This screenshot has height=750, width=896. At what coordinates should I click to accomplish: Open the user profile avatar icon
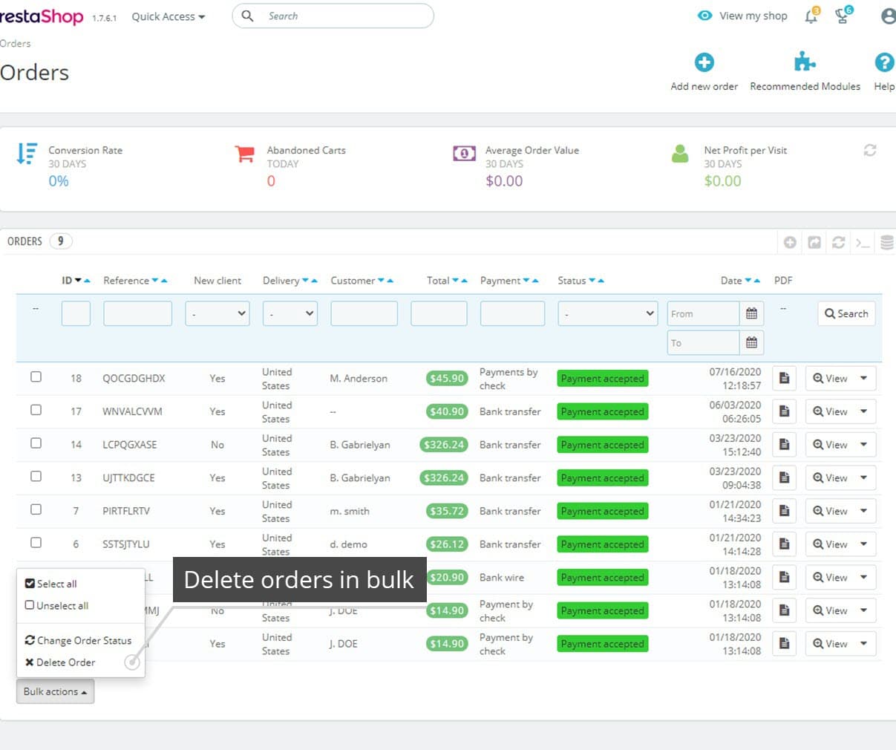click(x=888, y=16)
